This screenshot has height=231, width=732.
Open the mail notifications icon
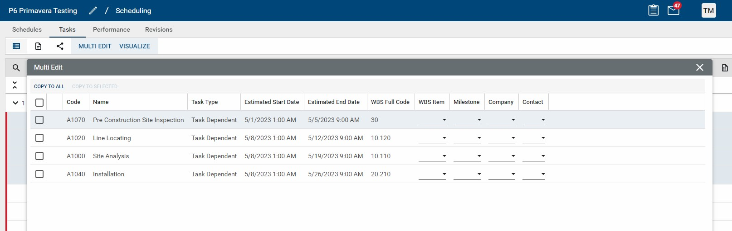pyautogui.click(x=673, y=10)
